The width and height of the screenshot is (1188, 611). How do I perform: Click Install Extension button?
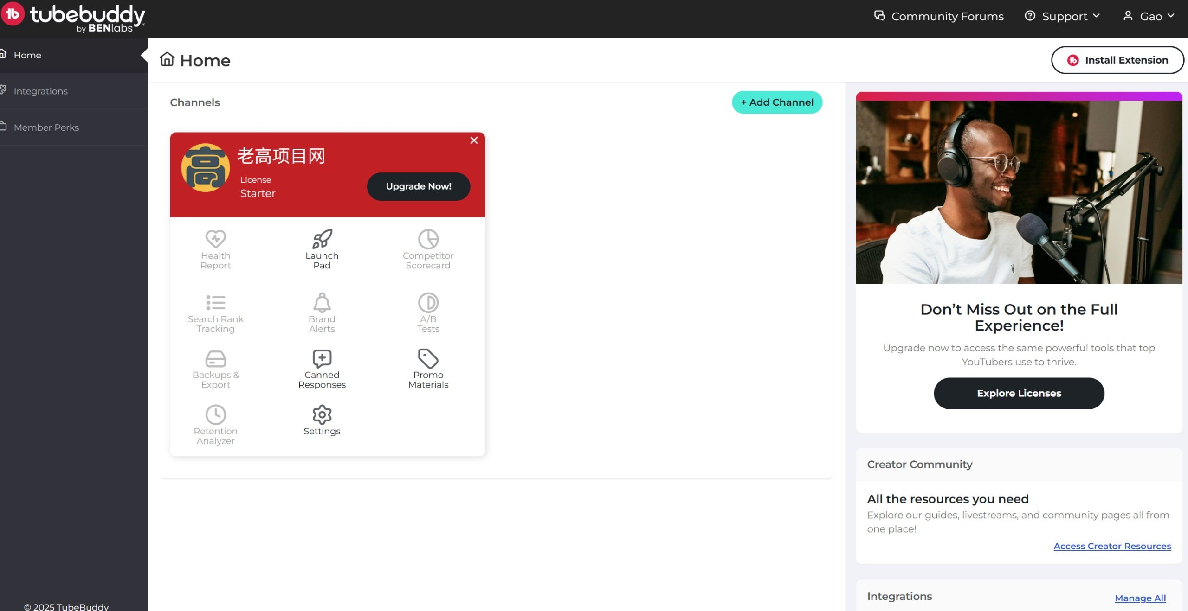point(1117,60)
